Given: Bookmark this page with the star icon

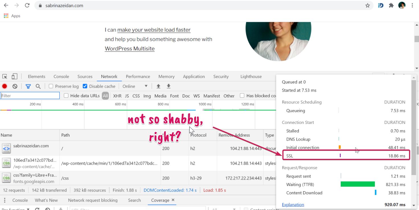Looking at the screenshot, I should [367, 5].
